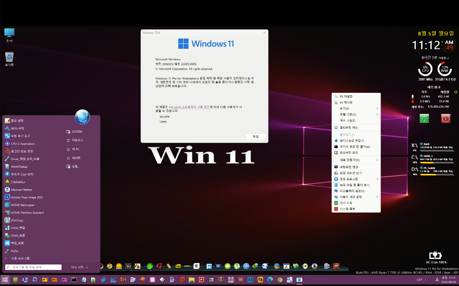Open the 내 PC desktop icon

pyautogui.click(x=9, y=35)
